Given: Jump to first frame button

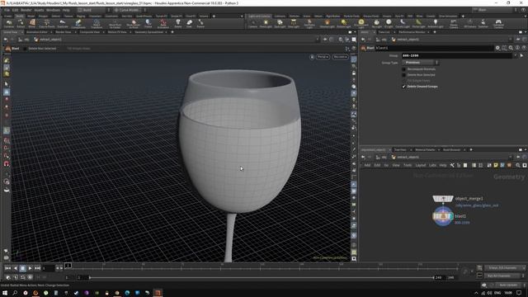Looking at the screenshot, I should [7, 268].
